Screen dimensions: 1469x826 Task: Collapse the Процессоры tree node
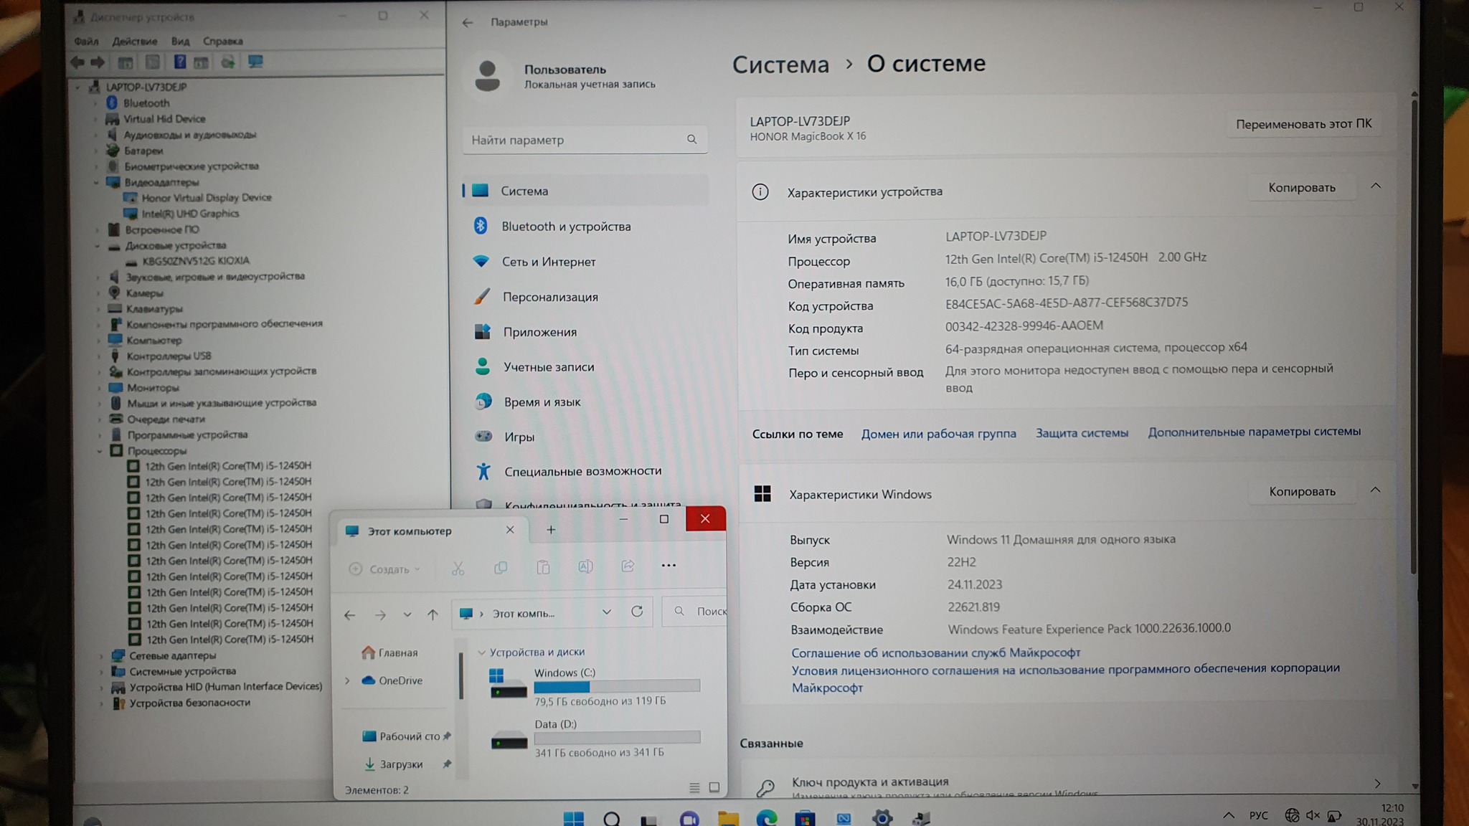(100, 451)
